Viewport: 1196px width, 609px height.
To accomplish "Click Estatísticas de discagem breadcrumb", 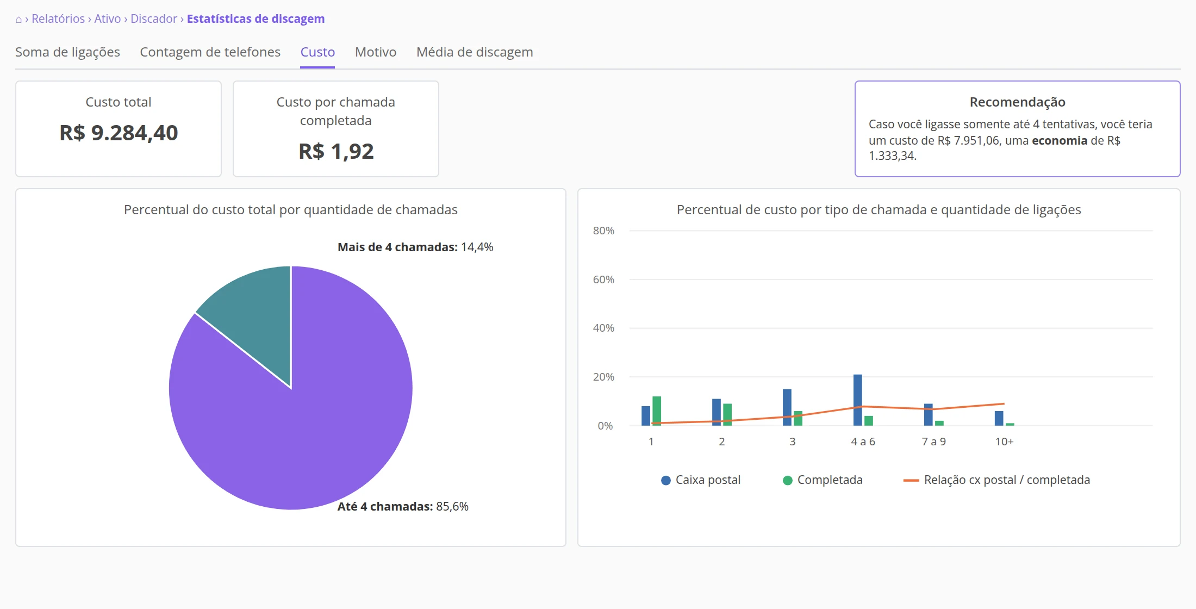I will pyautogui.click(x=256, y=19).
